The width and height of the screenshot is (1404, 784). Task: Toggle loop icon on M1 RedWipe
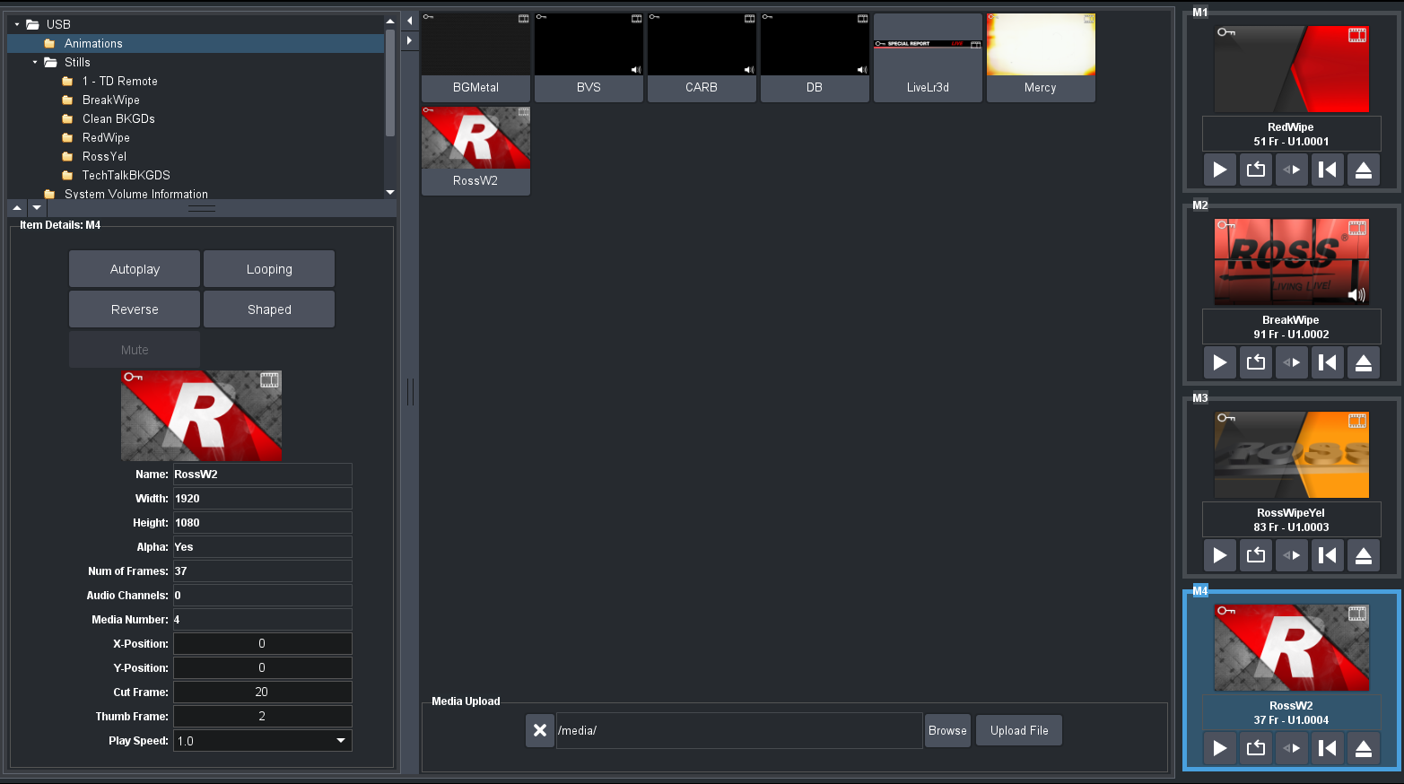point(1256,170)
